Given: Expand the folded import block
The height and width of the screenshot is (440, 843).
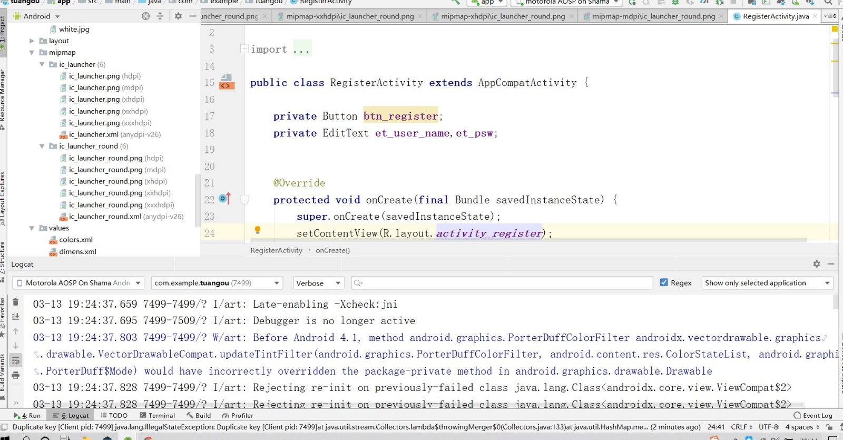Looking at the screenshot, I should (x=244, y=49).
